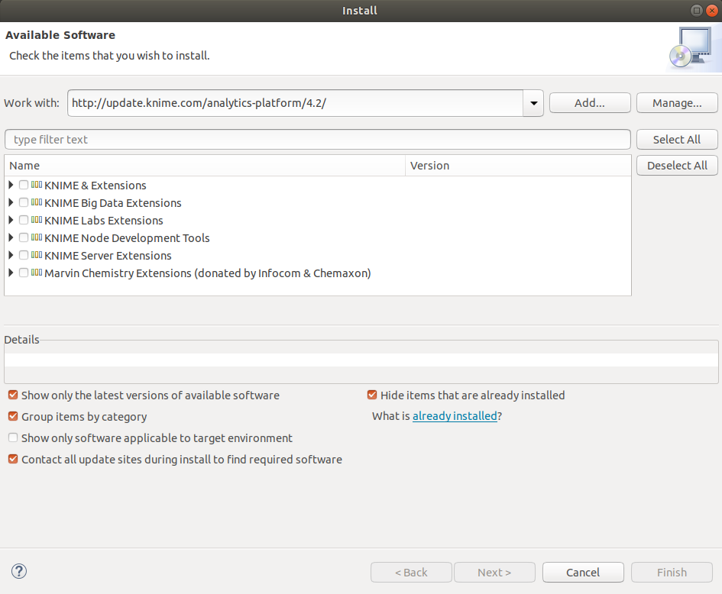This screenshot has width=722, height=594.
Task: Click the Work with URL text field
Action: click(295, 103)
